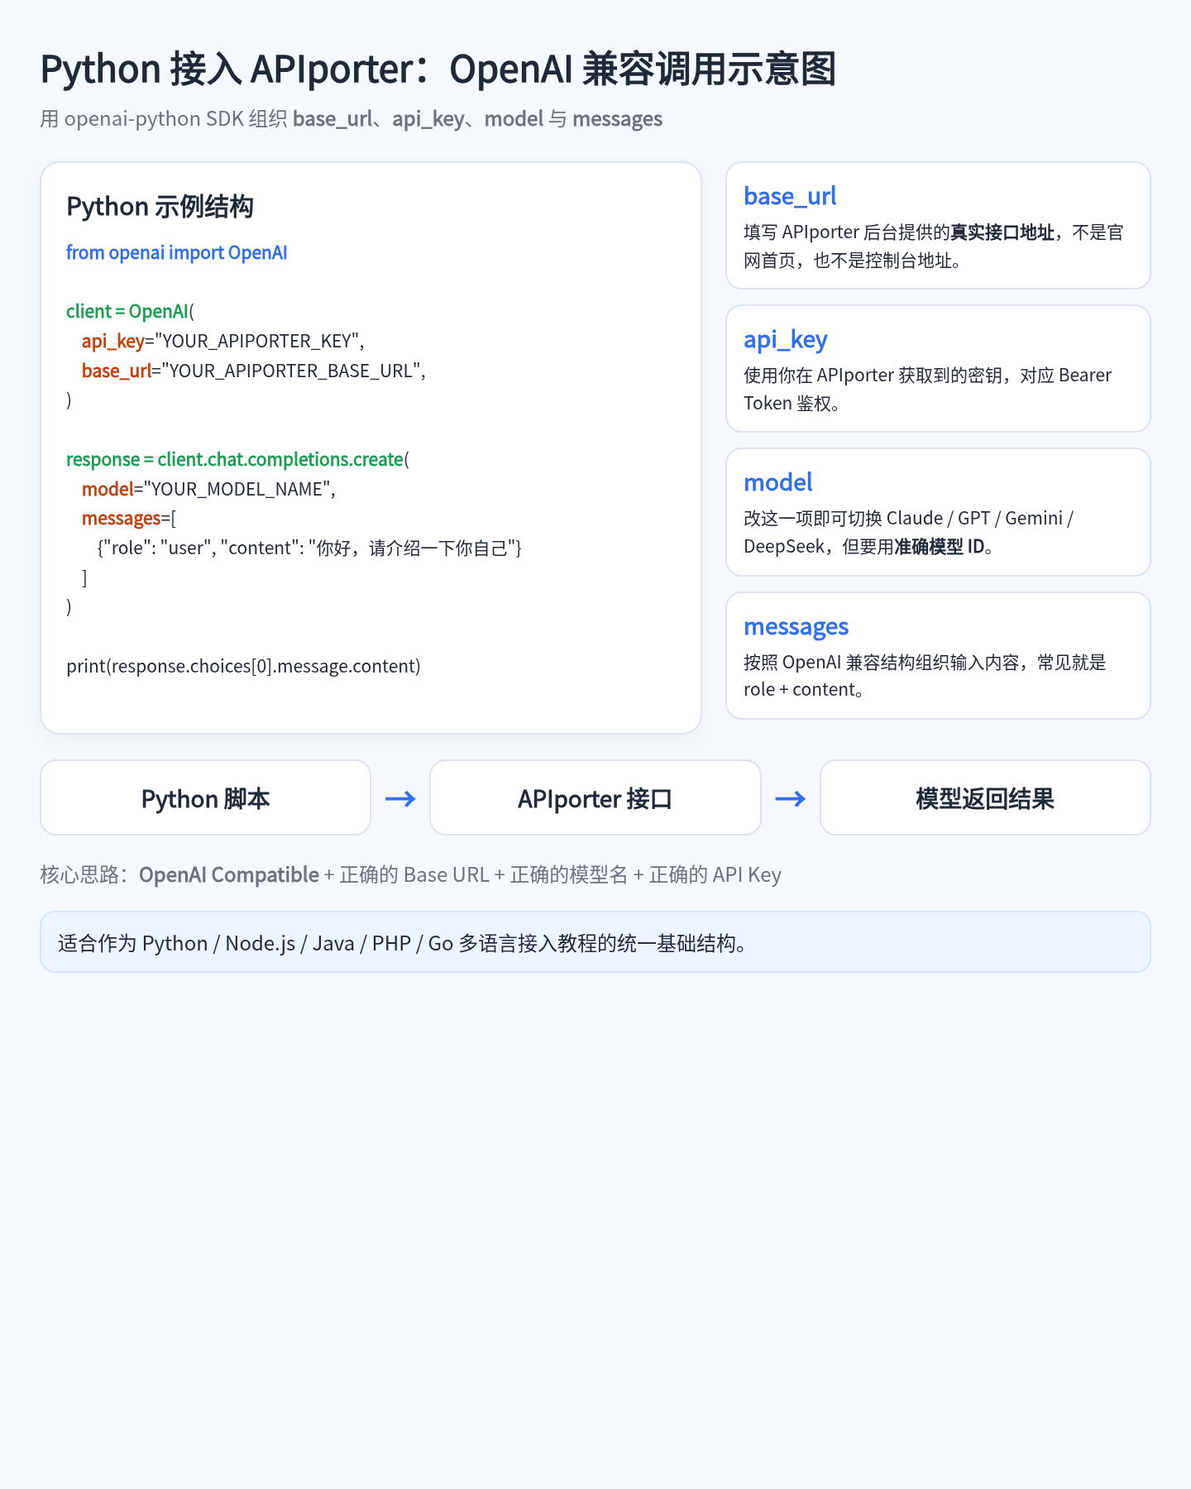The image size is (1191, 1489).
Task: Click the model description mentioning Claude / GPT
Action: click(909, 532)
